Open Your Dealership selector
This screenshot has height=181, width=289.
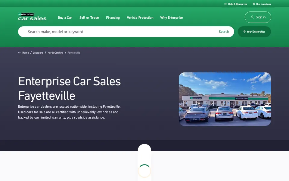click(254, 32)
